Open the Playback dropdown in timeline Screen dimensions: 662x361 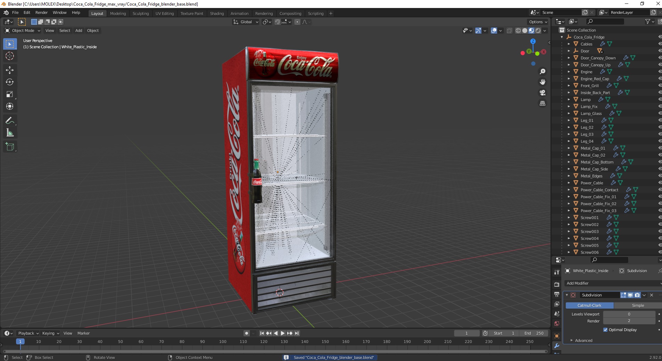click(x=28, y=333)
